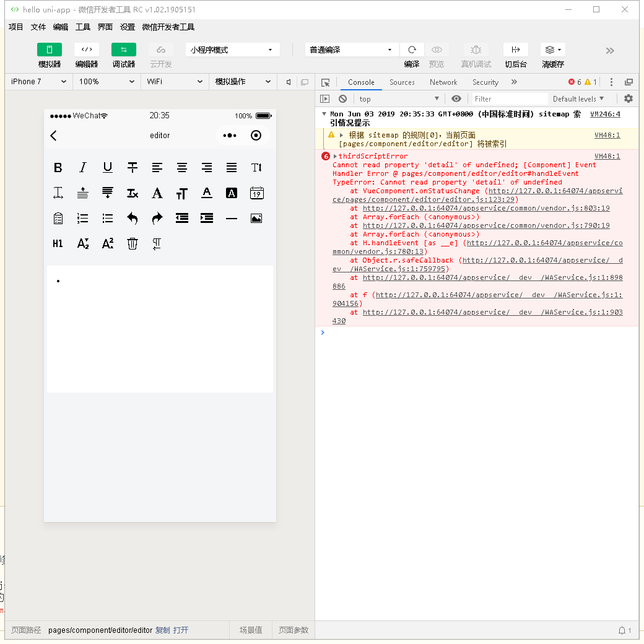
Task: Justify text alignment icon
Action: click(x=232, y=168)
